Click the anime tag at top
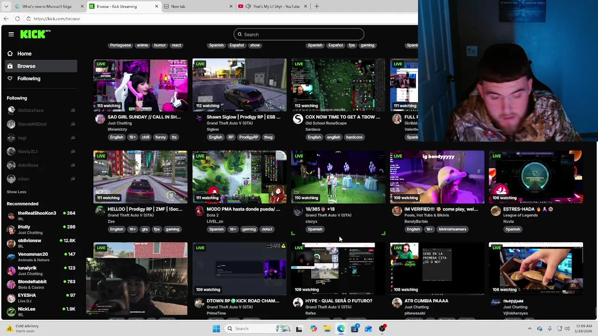Viewport: 598px width, 336px height. point(142,45)
